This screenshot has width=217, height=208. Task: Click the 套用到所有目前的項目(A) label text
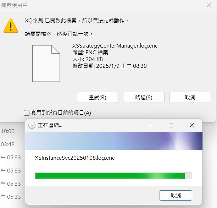click(x=61, y=113)
